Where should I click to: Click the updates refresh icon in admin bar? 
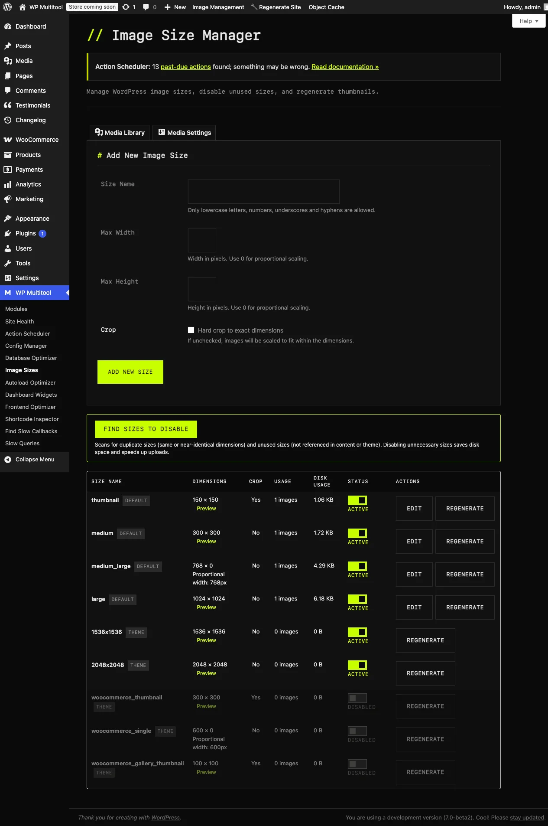tap(126, 7)
